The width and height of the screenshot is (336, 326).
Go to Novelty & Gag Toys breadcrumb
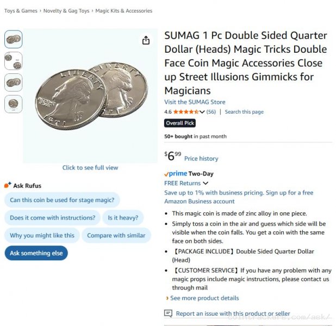click(x=66, y=11)
